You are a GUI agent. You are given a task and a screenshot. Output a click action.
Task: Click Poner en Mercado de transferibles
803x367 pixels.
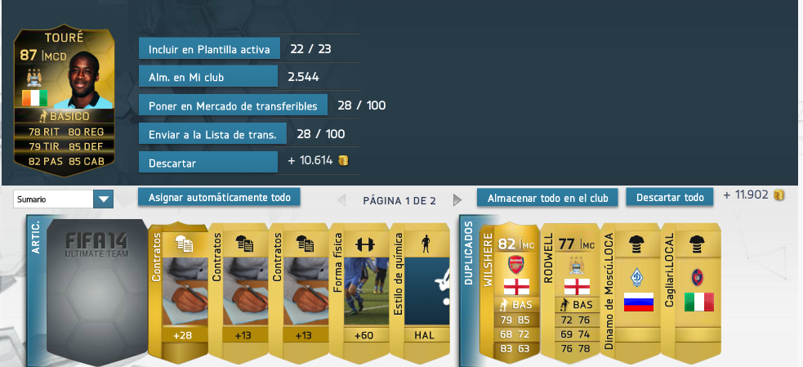pos(233,105)
